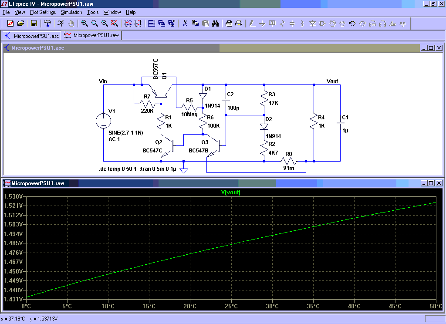Screen dimensions: 446x324
Task: Click the 25°C mark on the temperature axis
Action: [x=231, y=306]
